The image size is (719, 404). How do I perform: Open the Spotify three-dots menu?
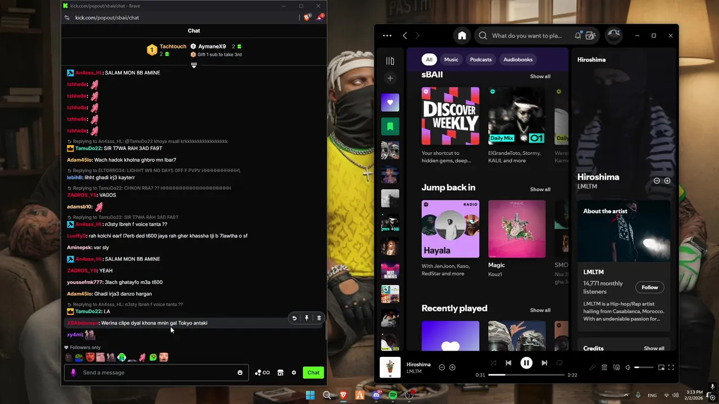387,35
